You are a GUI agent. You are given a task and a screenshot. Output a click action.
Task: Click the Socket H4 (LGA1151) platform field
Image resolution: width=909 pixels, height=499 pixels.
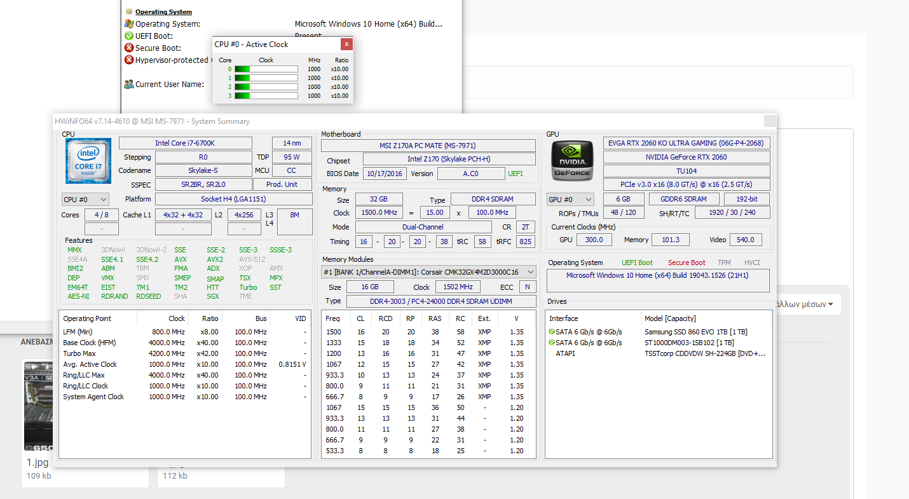coord(233,199)
